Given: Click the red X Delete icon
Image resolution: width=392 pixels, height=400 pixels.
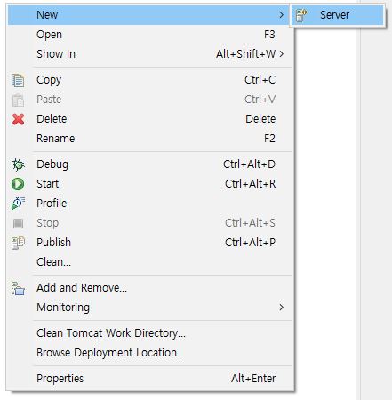Looking at the screenshot, I should point(18,119).
